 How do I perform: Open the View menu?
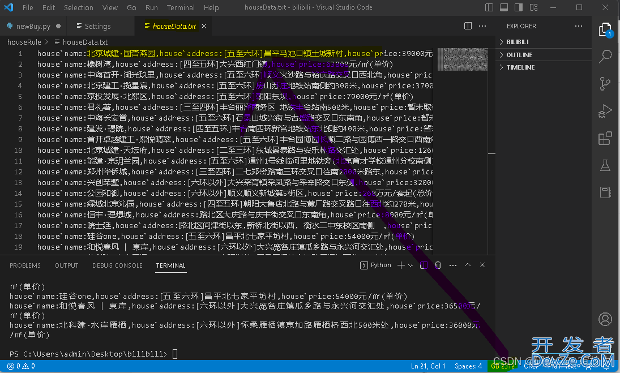110,7
